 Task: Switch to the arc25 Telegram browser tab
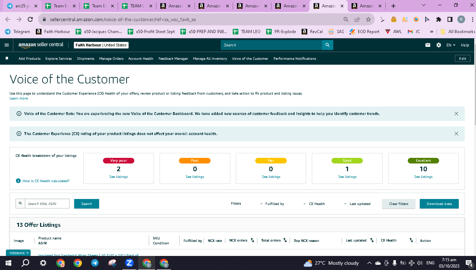(22, 6)
